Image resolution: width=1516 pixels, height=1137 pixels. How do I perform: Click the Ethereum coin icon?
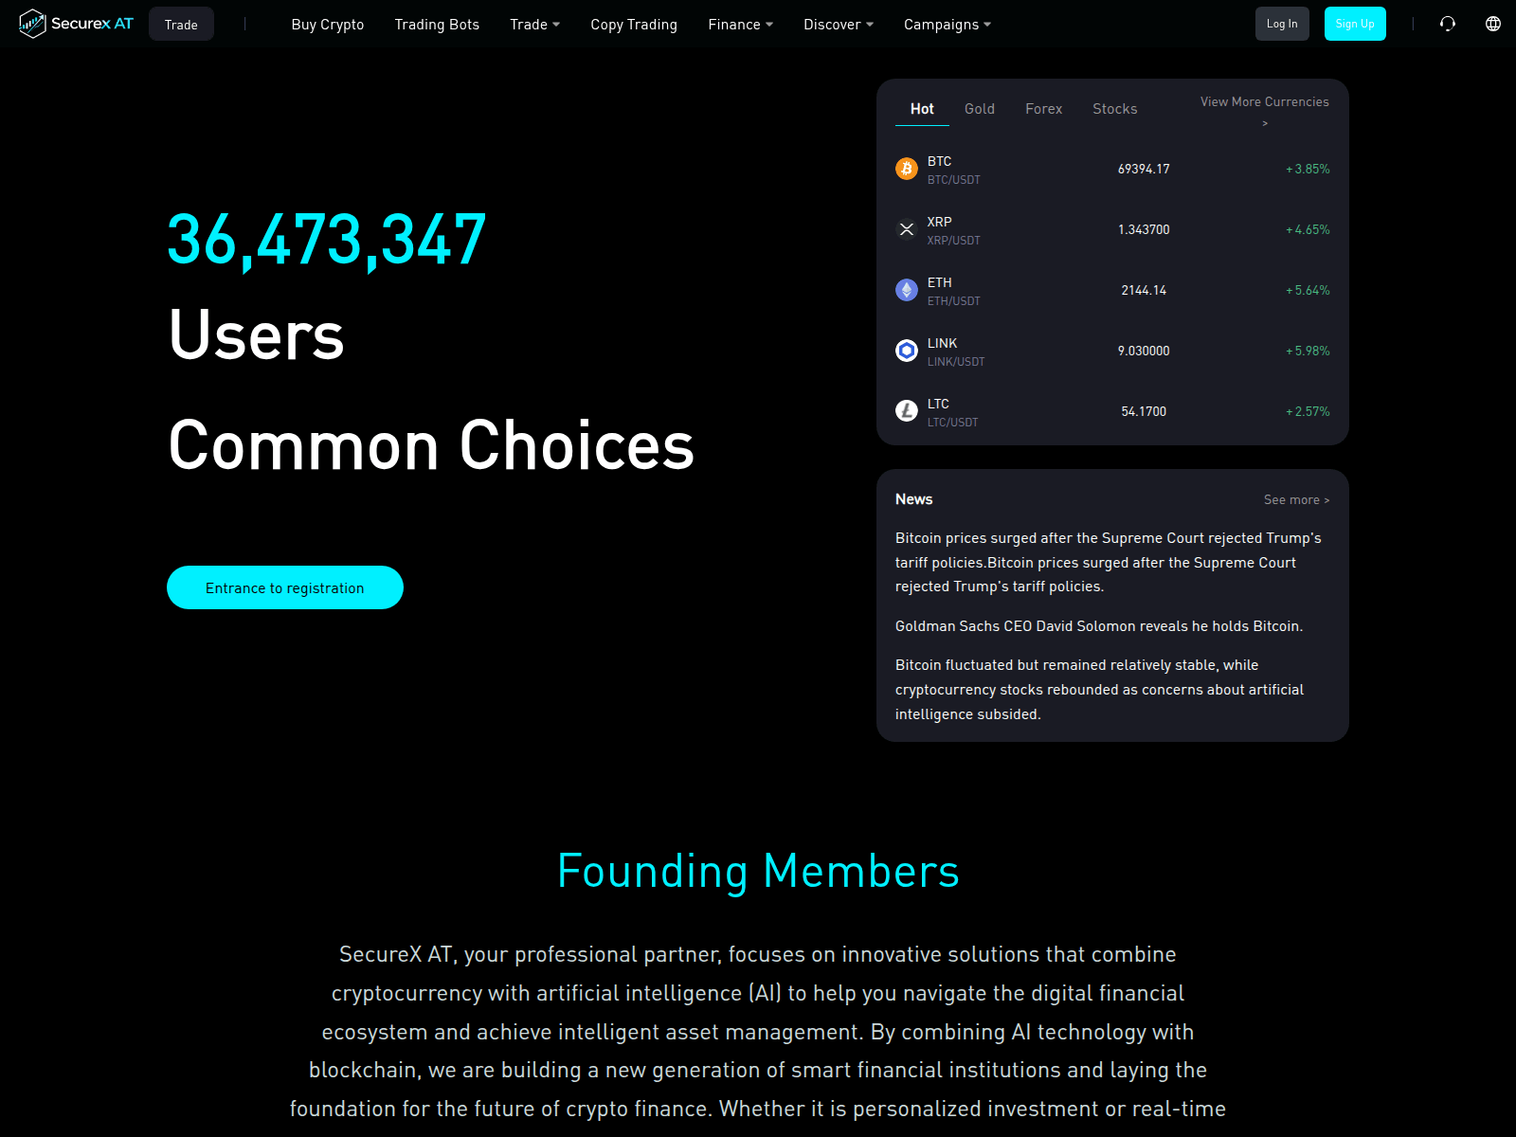pyautogui.click(x=907, y=290)
